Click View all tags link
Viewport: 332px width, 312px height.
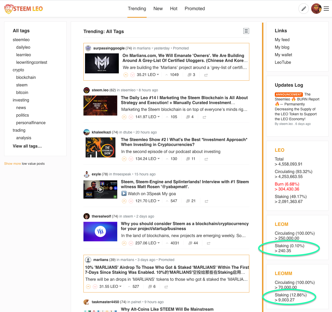tap(27, 146)
